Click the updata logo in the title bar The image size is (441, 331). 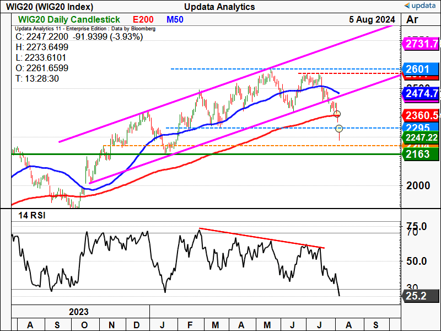pyautogui.click(x=420, y=6)
